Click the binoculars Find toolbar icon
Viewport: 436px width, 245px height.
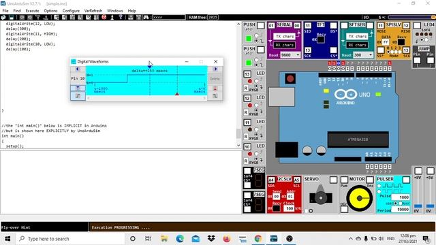(146, 17)
